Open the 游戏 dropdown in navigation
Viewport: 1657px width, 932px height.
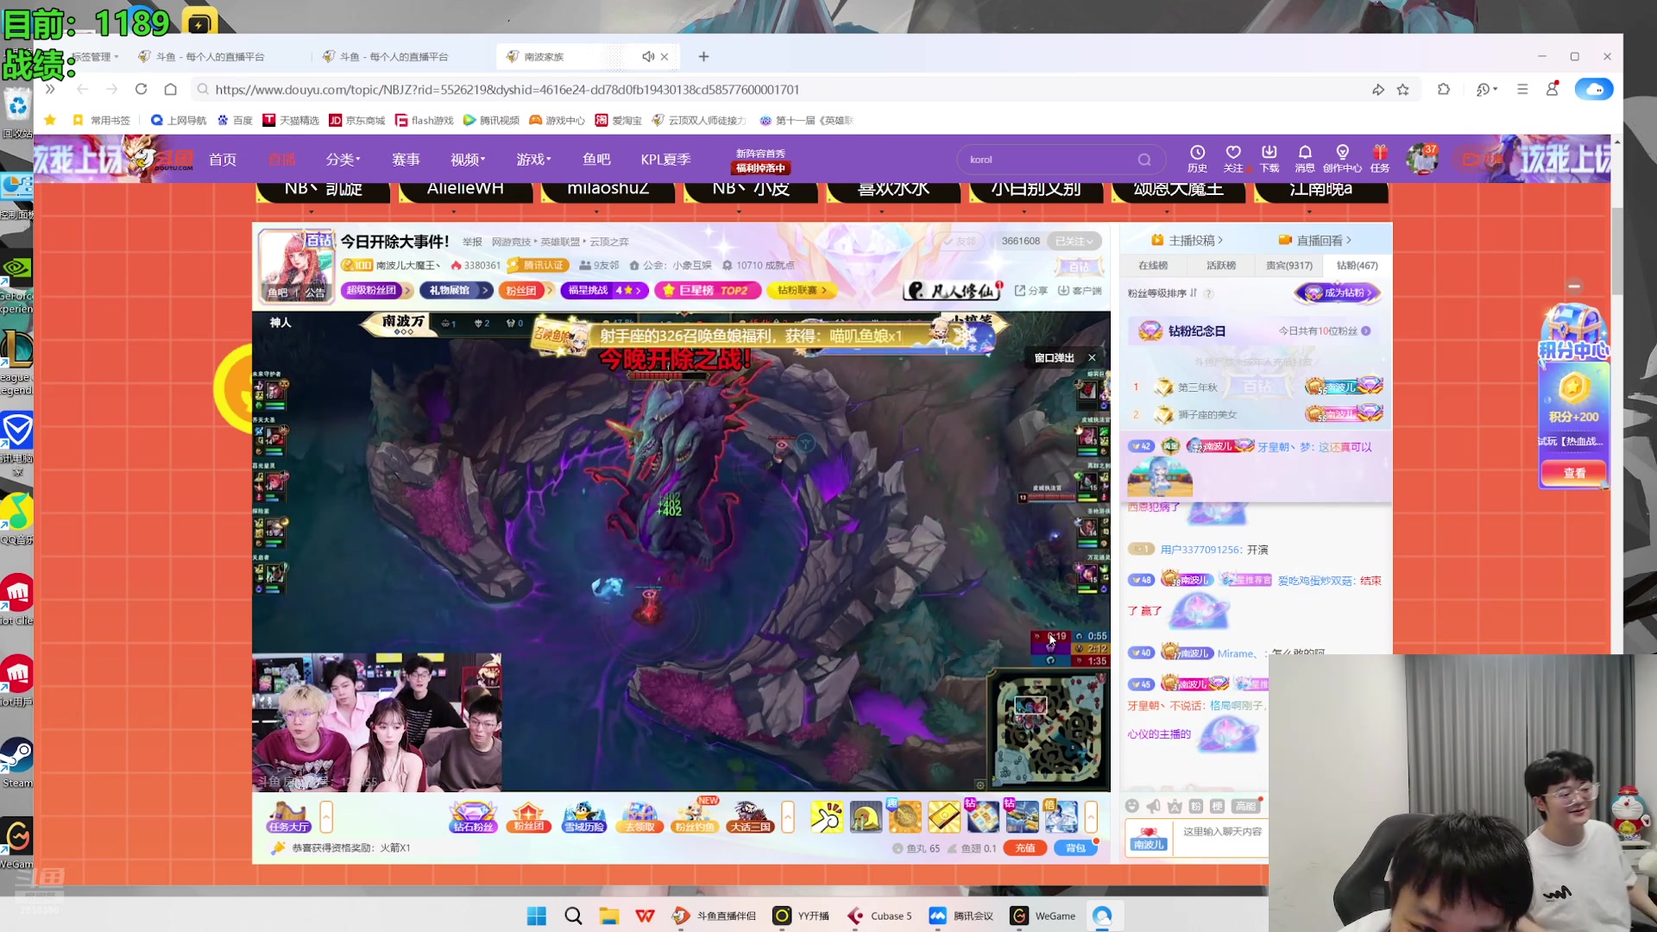tap(533, 160)
